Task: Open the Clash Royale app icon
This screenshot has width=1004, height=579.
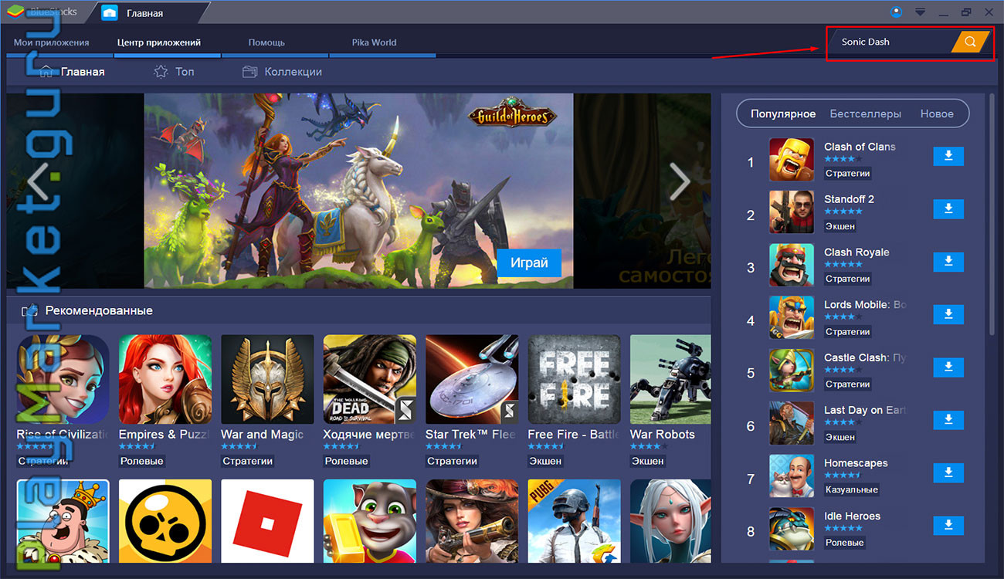Action: (x=792, y=265)
